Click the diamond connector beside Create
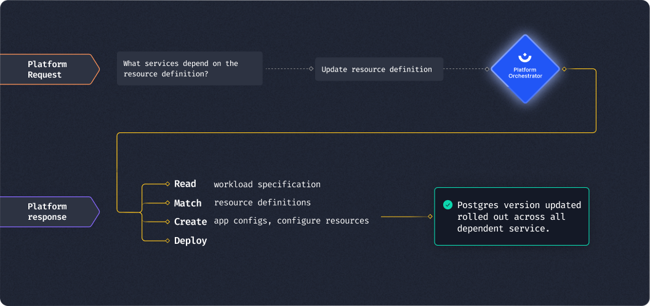 click(x=167, y=221)
